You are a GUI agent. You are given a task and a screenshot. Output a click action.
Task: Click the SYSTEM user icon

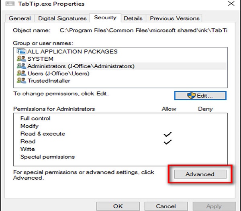click(x=20, y=59)
